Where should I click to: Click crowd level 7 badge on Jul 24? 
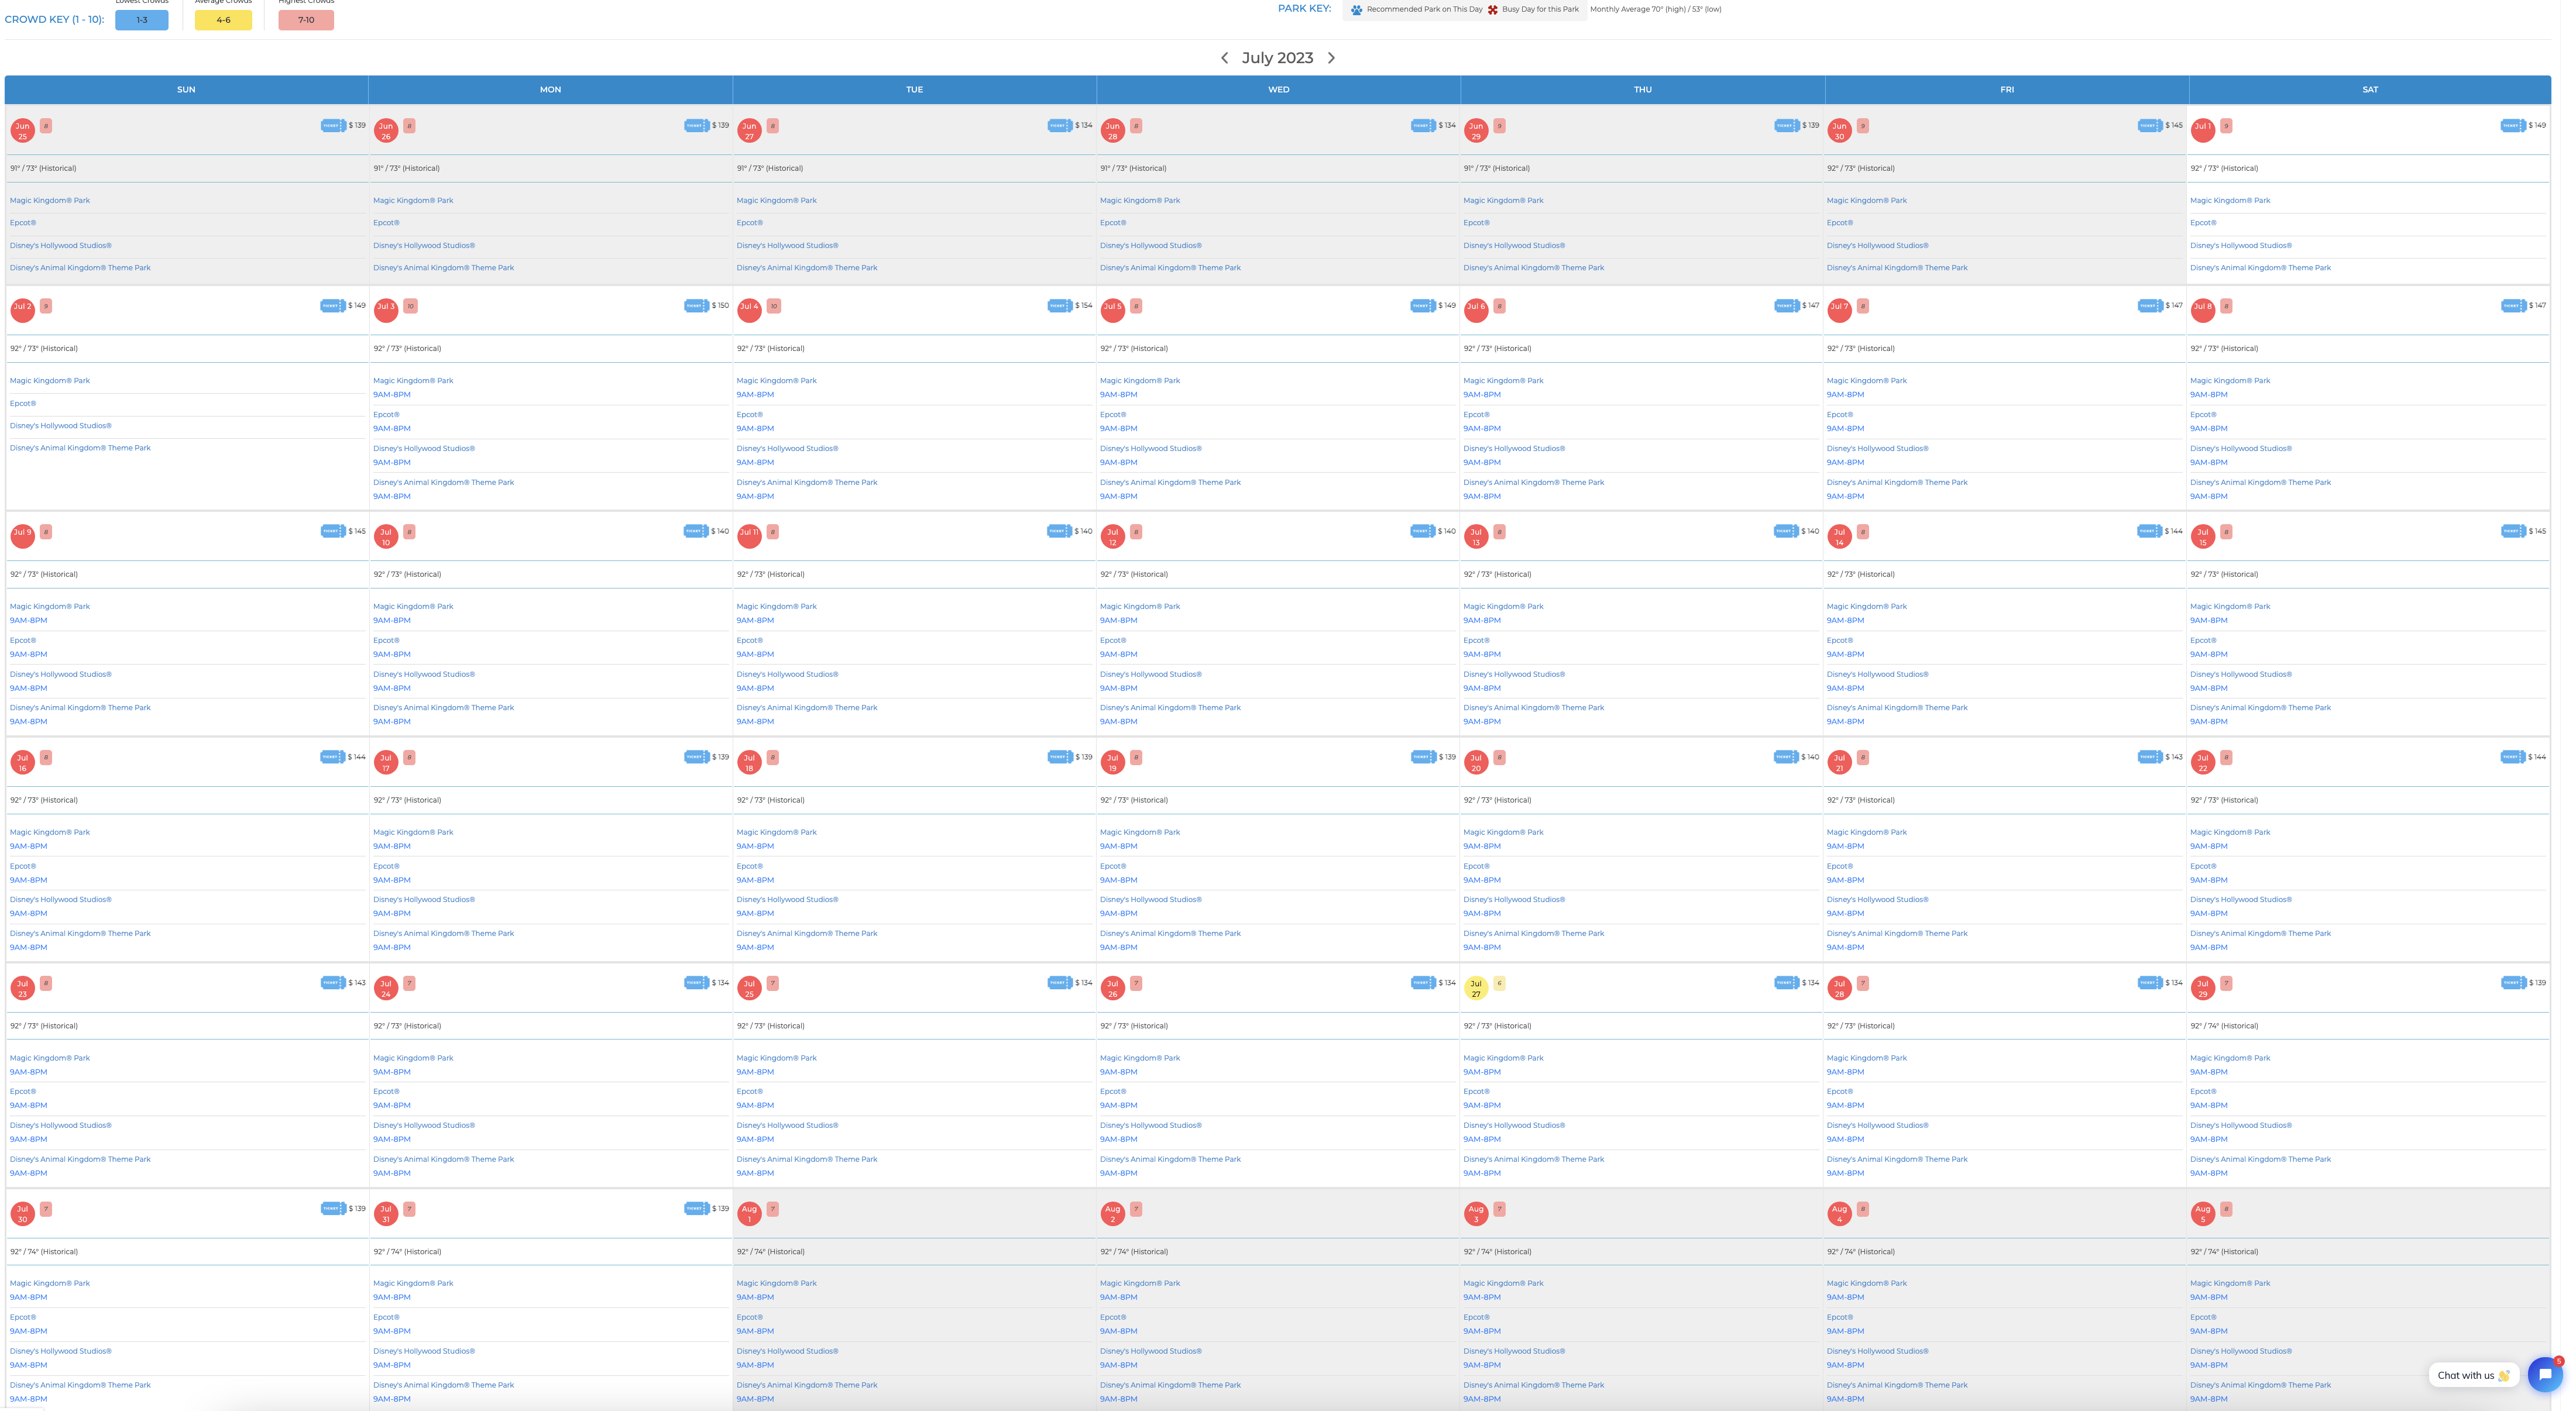point(409,983)
